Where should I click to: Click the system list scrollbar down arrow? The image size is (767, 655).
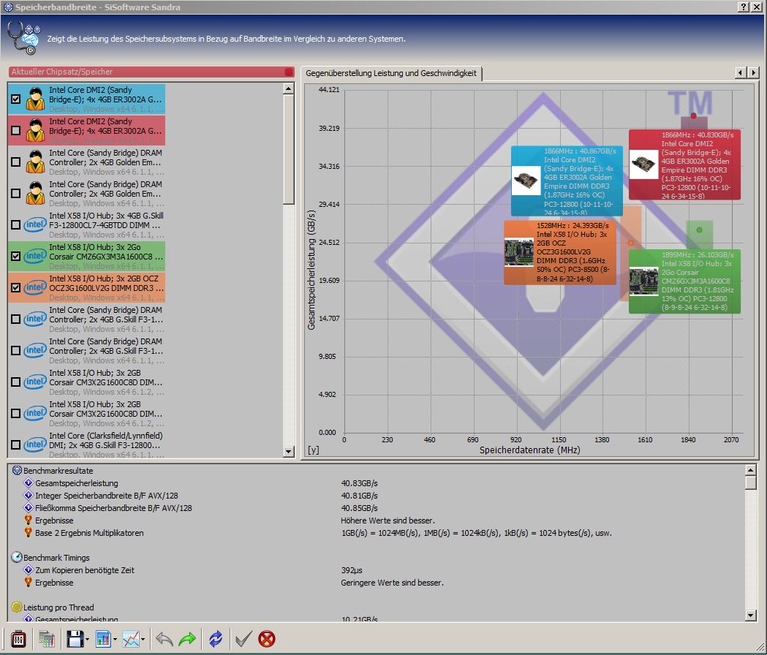[x=288, y=452]
